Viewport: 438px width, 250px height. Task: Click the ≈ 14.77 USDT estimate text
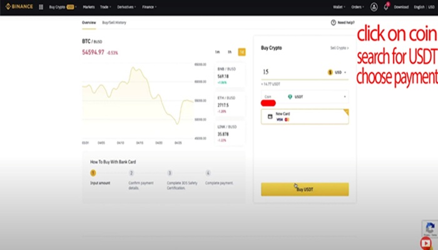pyautogui.click(x=271, y=84)
